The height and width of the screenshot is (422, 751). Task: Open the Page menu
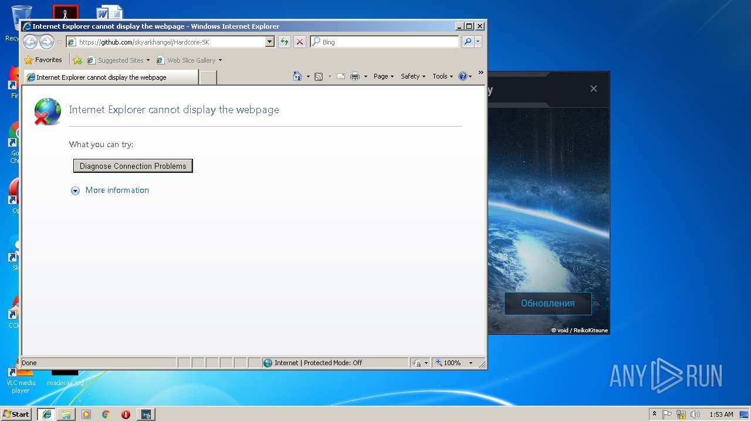pyautogui.click(x=384, y=76)
